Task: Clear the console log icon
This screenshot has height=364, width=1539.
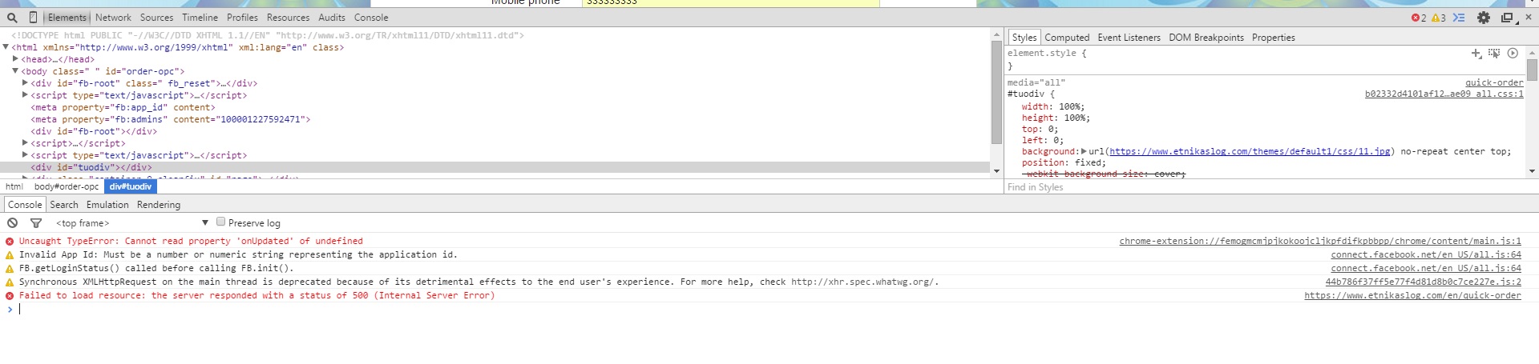Action: click(12, 223)
